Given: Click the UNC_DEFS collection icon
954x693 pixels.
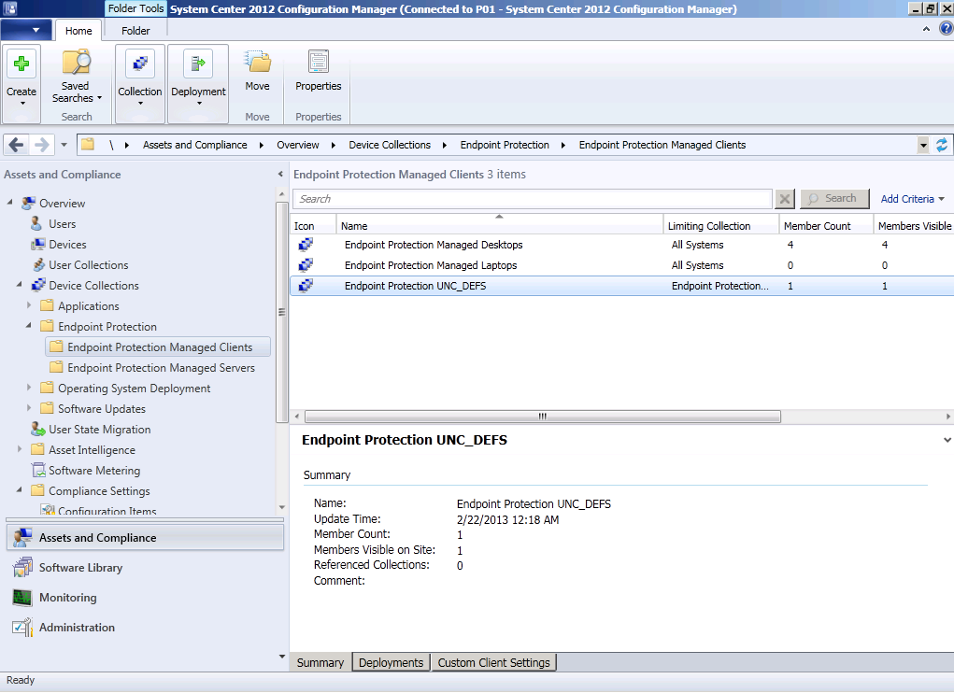Looking at the screenshot, I should point(306,286).
